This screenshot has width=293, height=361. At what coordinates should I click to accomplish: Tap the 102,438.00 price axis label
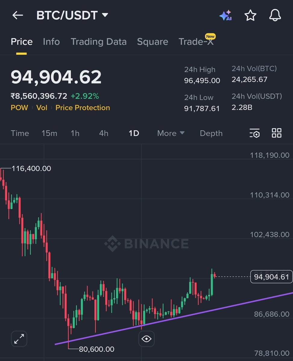pyautogui.click(x=270, y=234)
